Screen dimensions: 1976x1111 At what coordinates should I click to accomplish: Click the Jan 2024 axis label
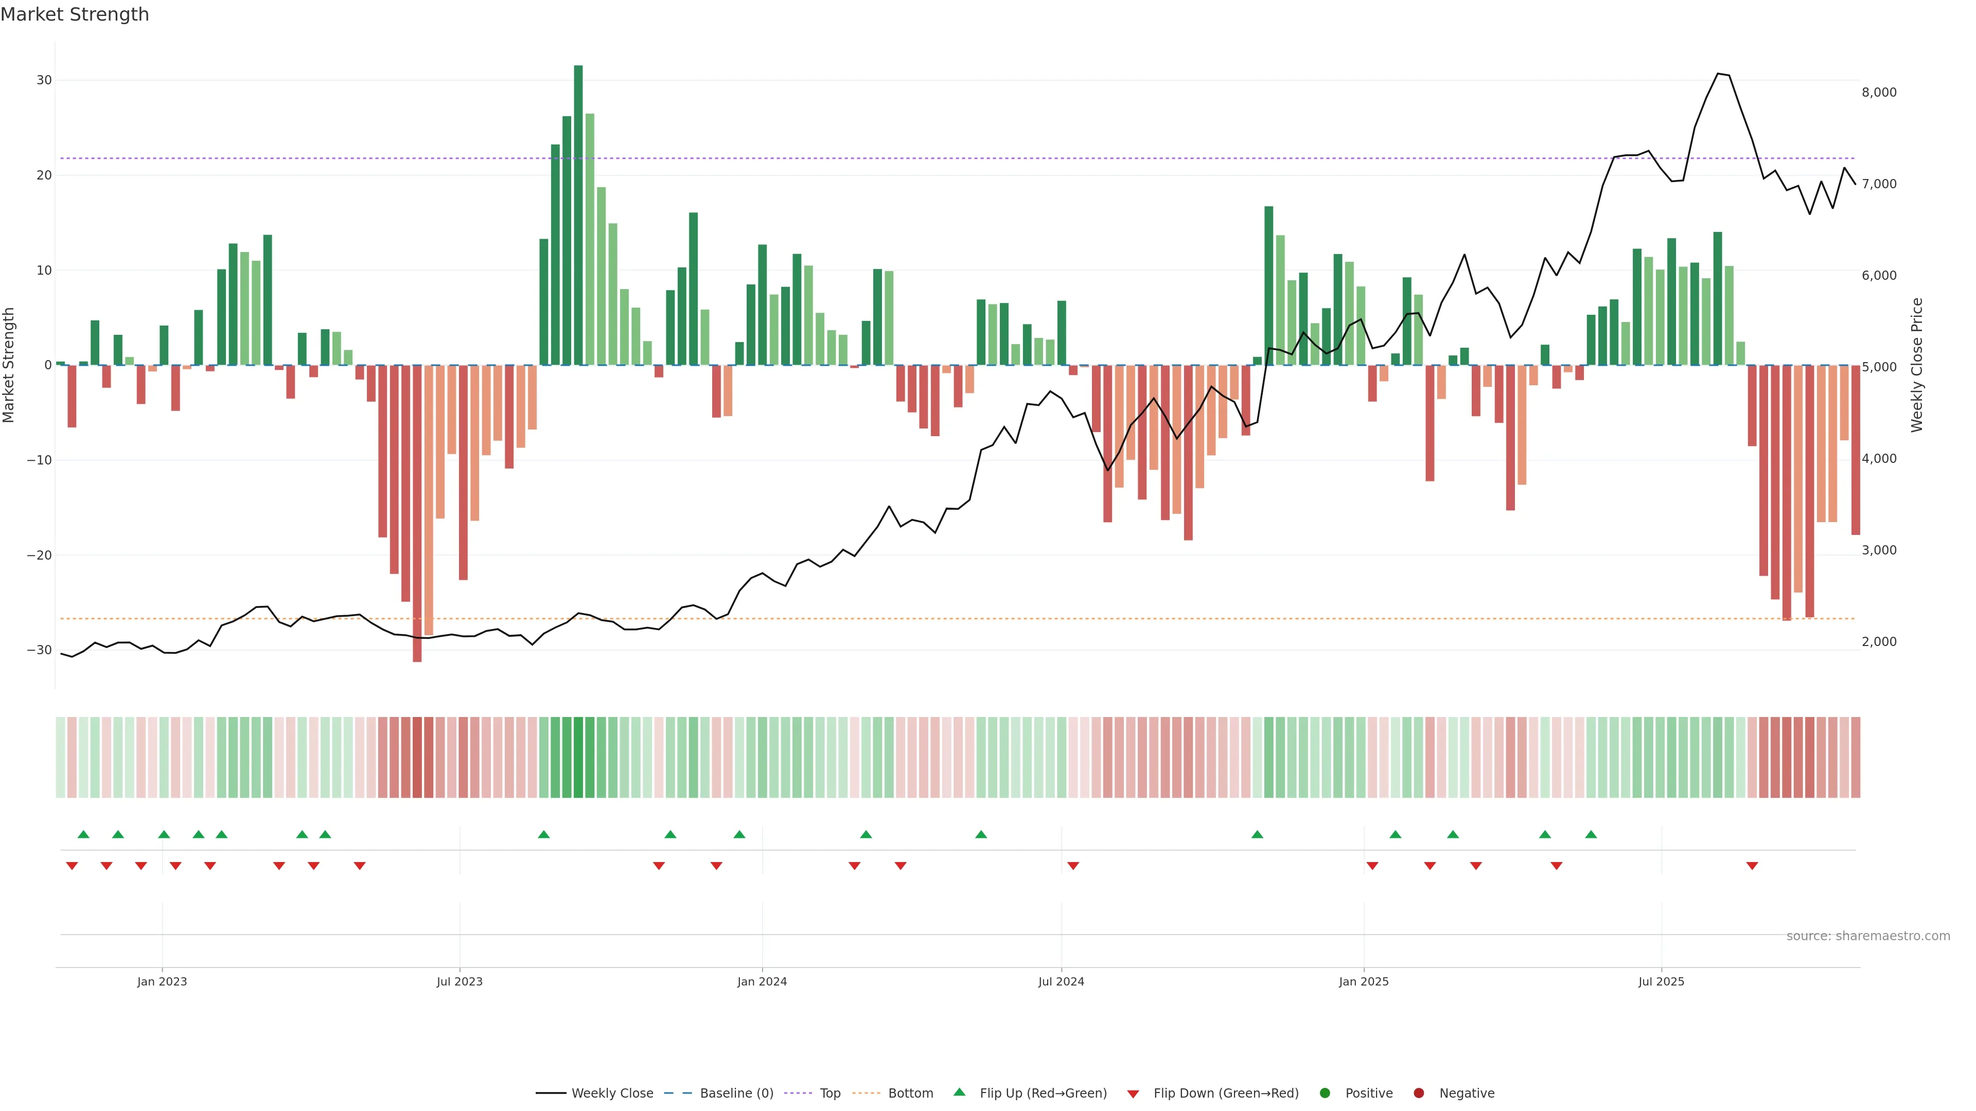pyautogui.click(x=762, y=981)
